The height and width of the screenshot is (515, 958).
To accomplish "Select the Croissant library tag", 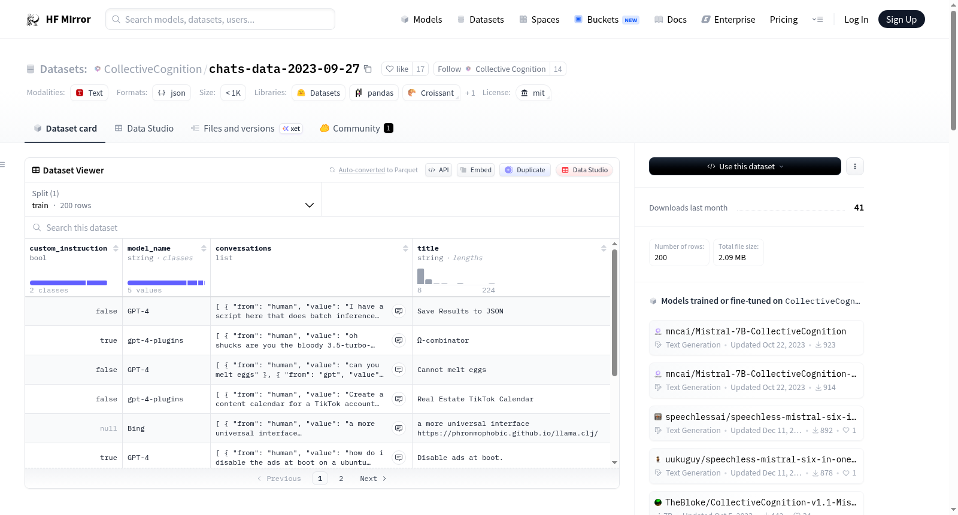I will click(431, 93).
